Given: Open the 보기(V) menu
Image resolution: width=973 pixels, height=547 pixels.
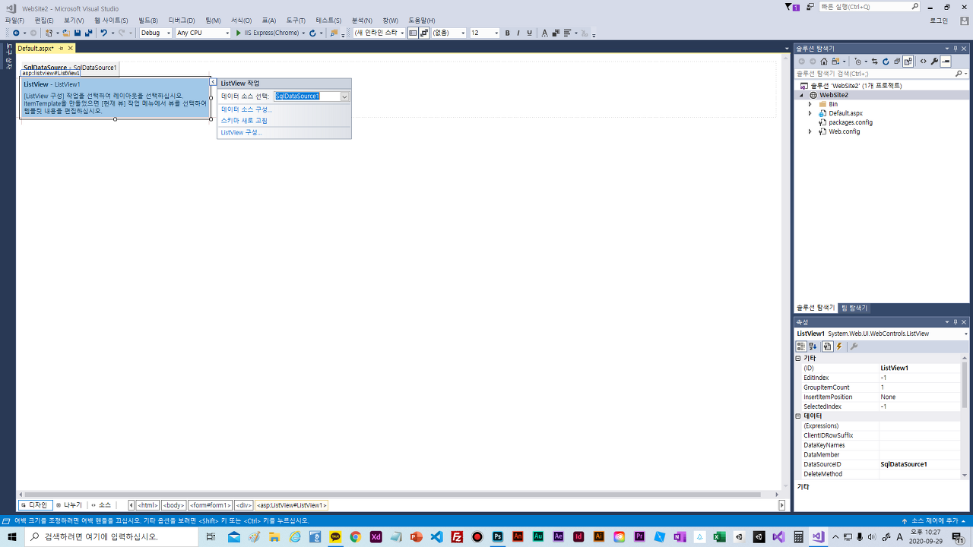Looking at the screenshot, I should [74, 21].
